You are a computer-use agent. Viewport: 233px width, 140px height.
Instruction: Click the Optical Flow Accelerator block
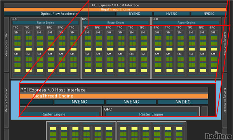(x=60, y=14)
